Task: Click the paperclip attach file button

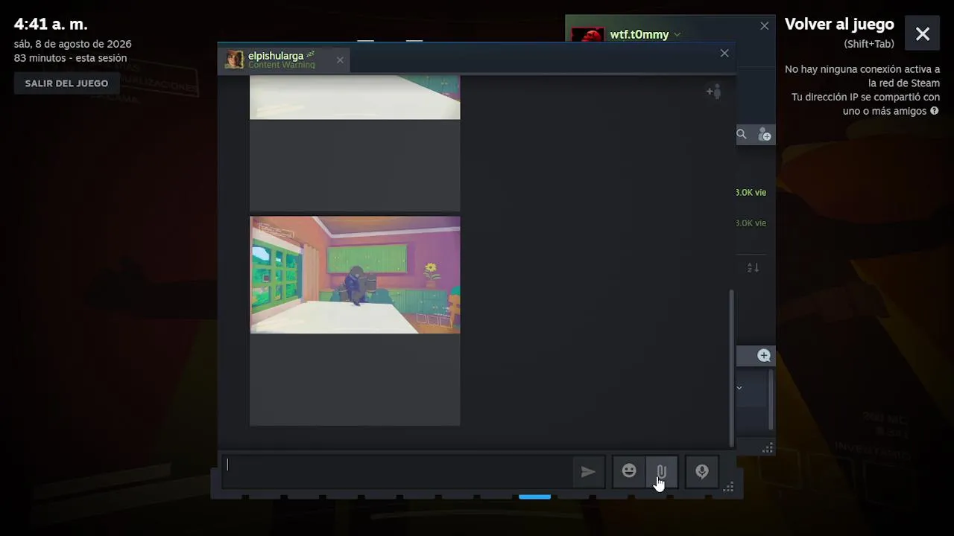Action: pos(661,471)
